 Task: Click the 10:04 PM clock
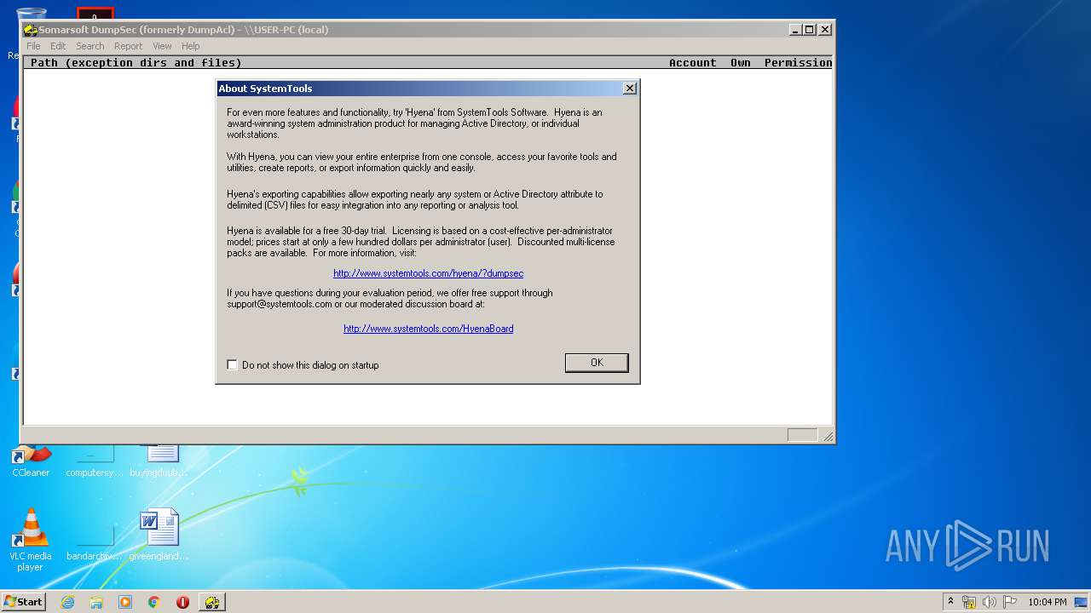[x=1047, y=602]
